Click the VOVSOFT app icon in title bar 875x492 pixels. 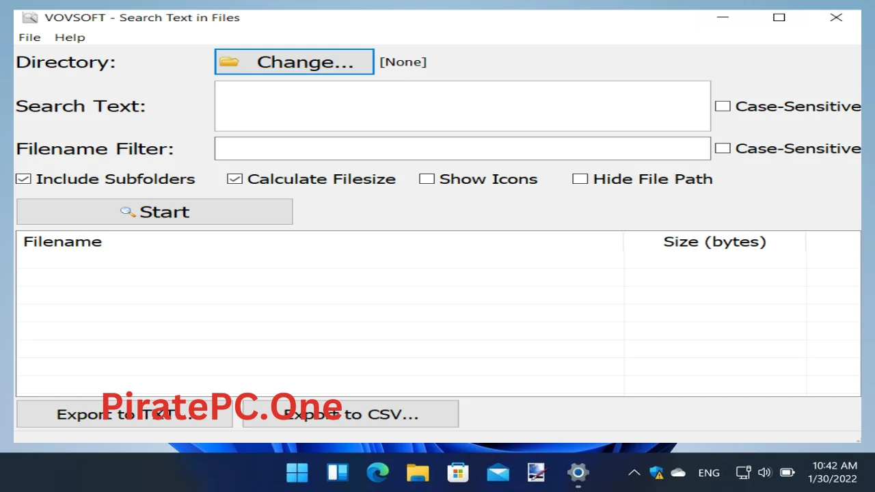[29, 17]
